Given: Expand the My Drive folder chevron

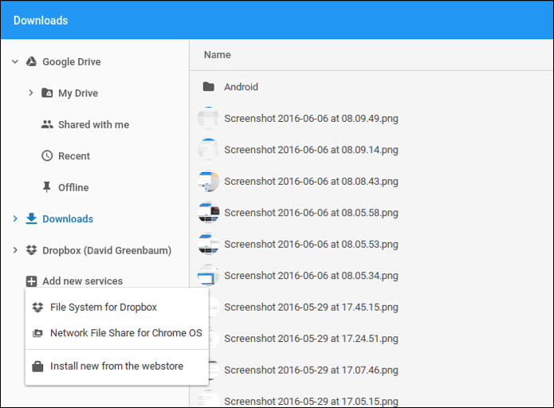Looking at the screenshot, I should pyautogui.click(x=31, y=93).
